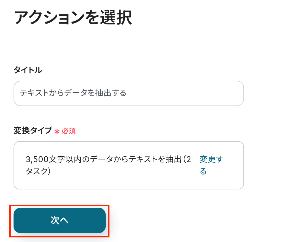Place cursor in テキストからデータを抽出する field
The width and height of the screenshot is (284, 242).
(128, 93)
